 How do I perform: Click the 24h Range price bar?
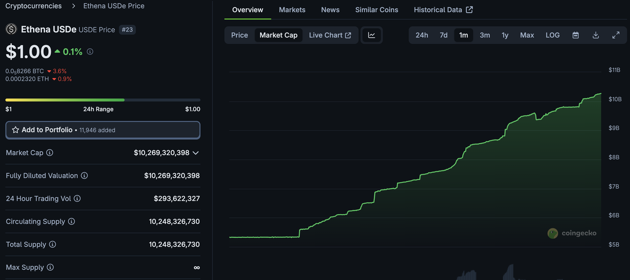pos(103,100)
